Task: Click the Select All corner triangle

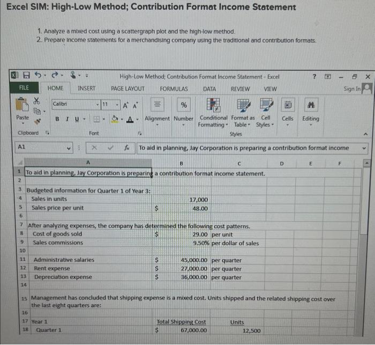Action: click(x=21, y=163)
